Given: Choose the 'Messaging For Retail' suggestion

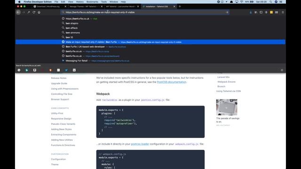Looking at the screenshot, I should (x=150, y=61).
